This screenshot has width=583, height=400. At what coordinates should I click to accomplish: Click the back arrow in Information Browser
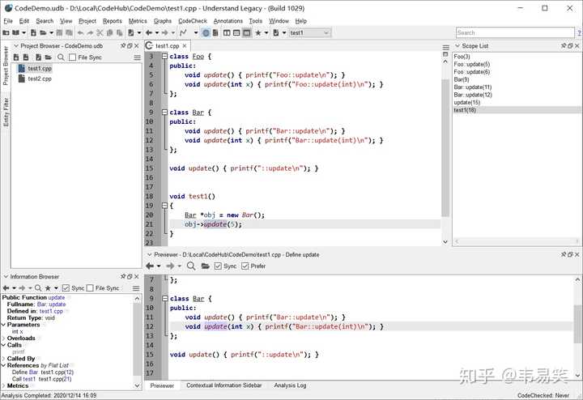pos(6,288)
